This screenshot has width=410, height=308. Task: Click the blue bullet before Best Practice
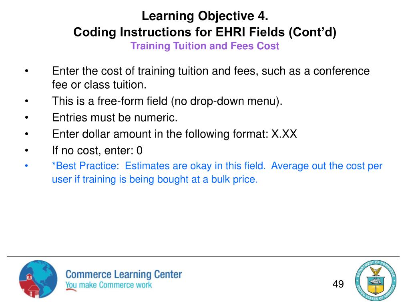pos(26,166)
